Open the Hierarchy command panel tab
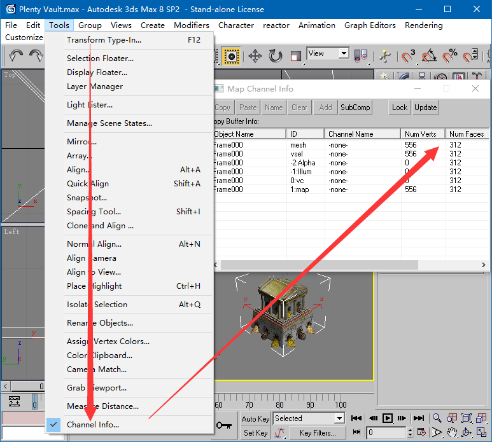Image resolution: width=492 pixels, height=442 pixels. [x=422, y=76]
